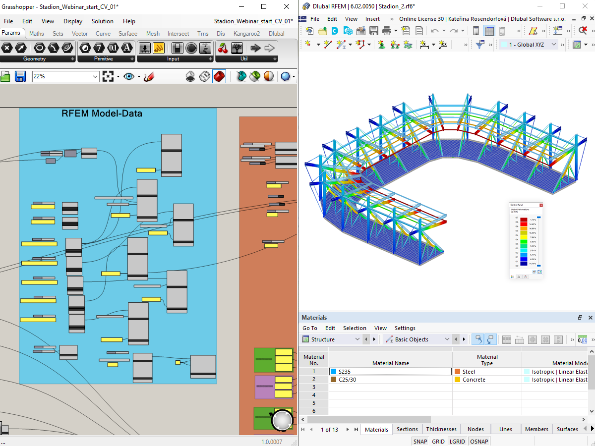Click RFEM find with red X icon
Image resolution: width=595 pixels, height=446 pixels.
coord(583,31)
